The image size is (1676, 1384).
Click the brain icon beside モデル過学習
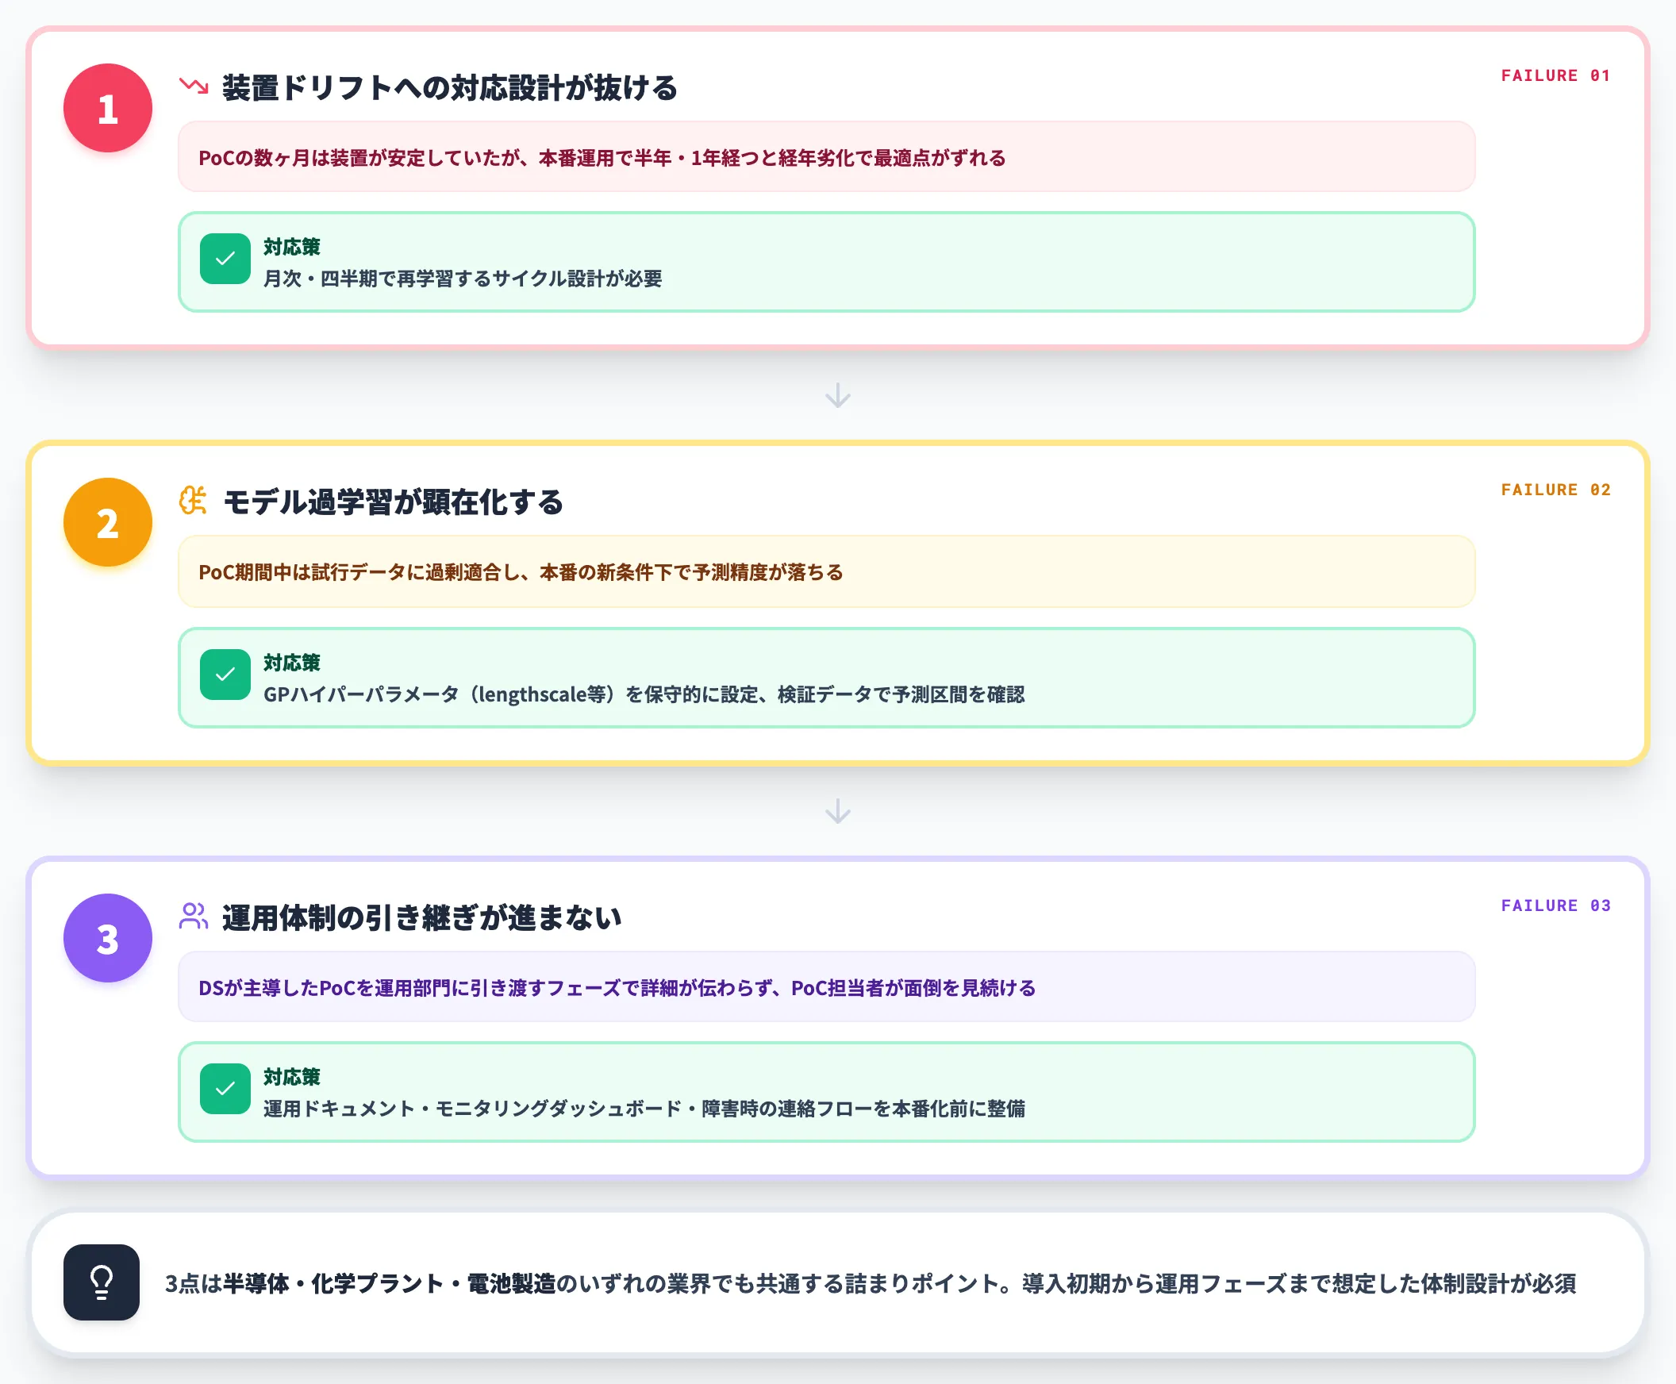click(194, 501)
